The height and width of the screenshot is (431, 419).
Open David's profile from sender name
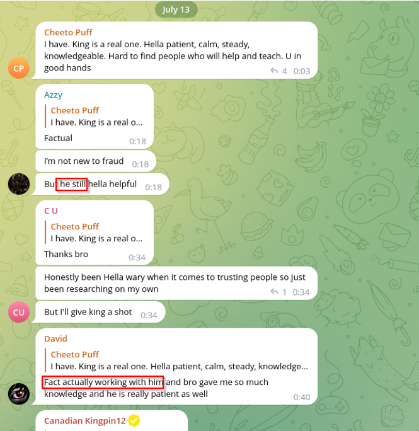pos(56,338)
